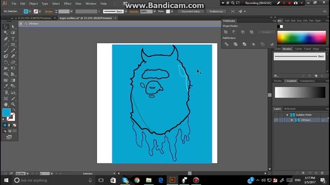Select the Rectangle tool
This screenshot has width=330, height=185.
13,45
